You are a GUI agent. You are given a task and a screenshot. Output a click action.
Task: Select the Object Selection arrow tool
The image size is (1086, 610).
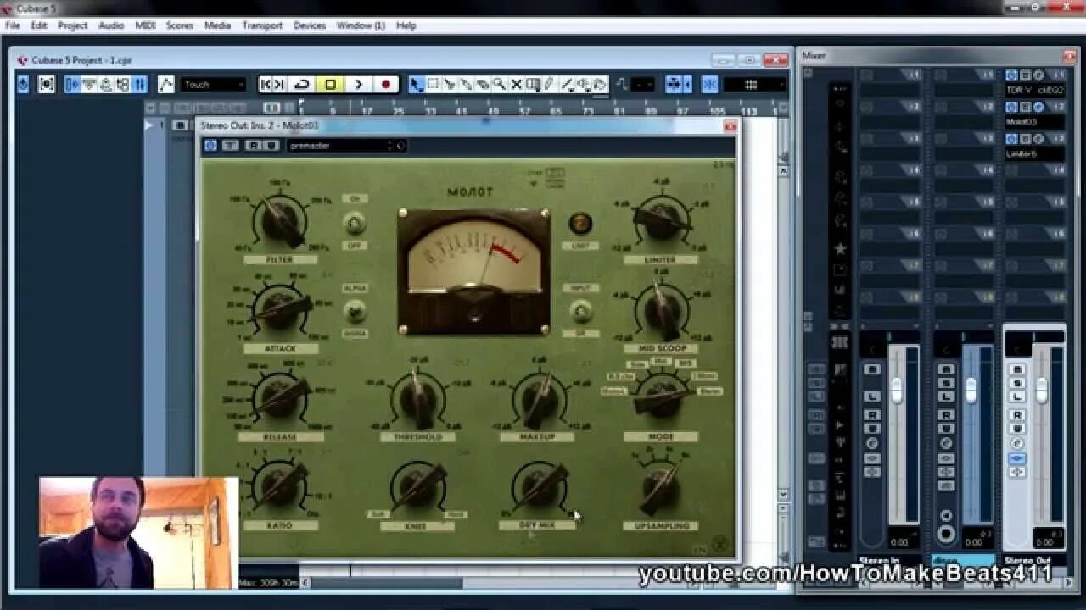[x=416, y=84]
